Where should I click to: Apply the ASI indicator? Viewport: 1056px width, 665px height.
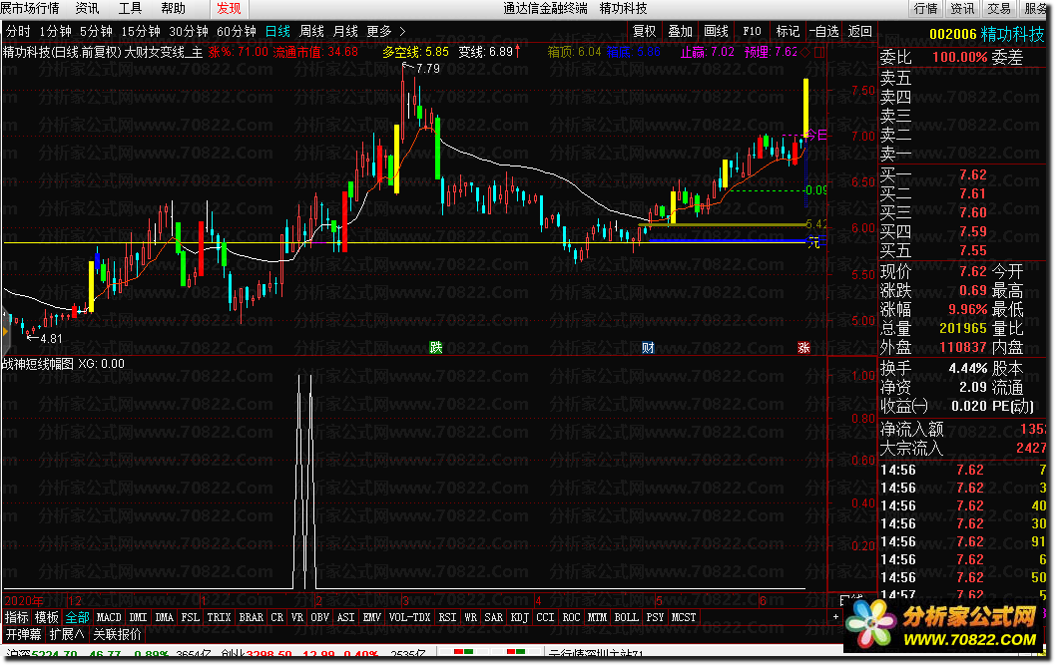point(346,617)
